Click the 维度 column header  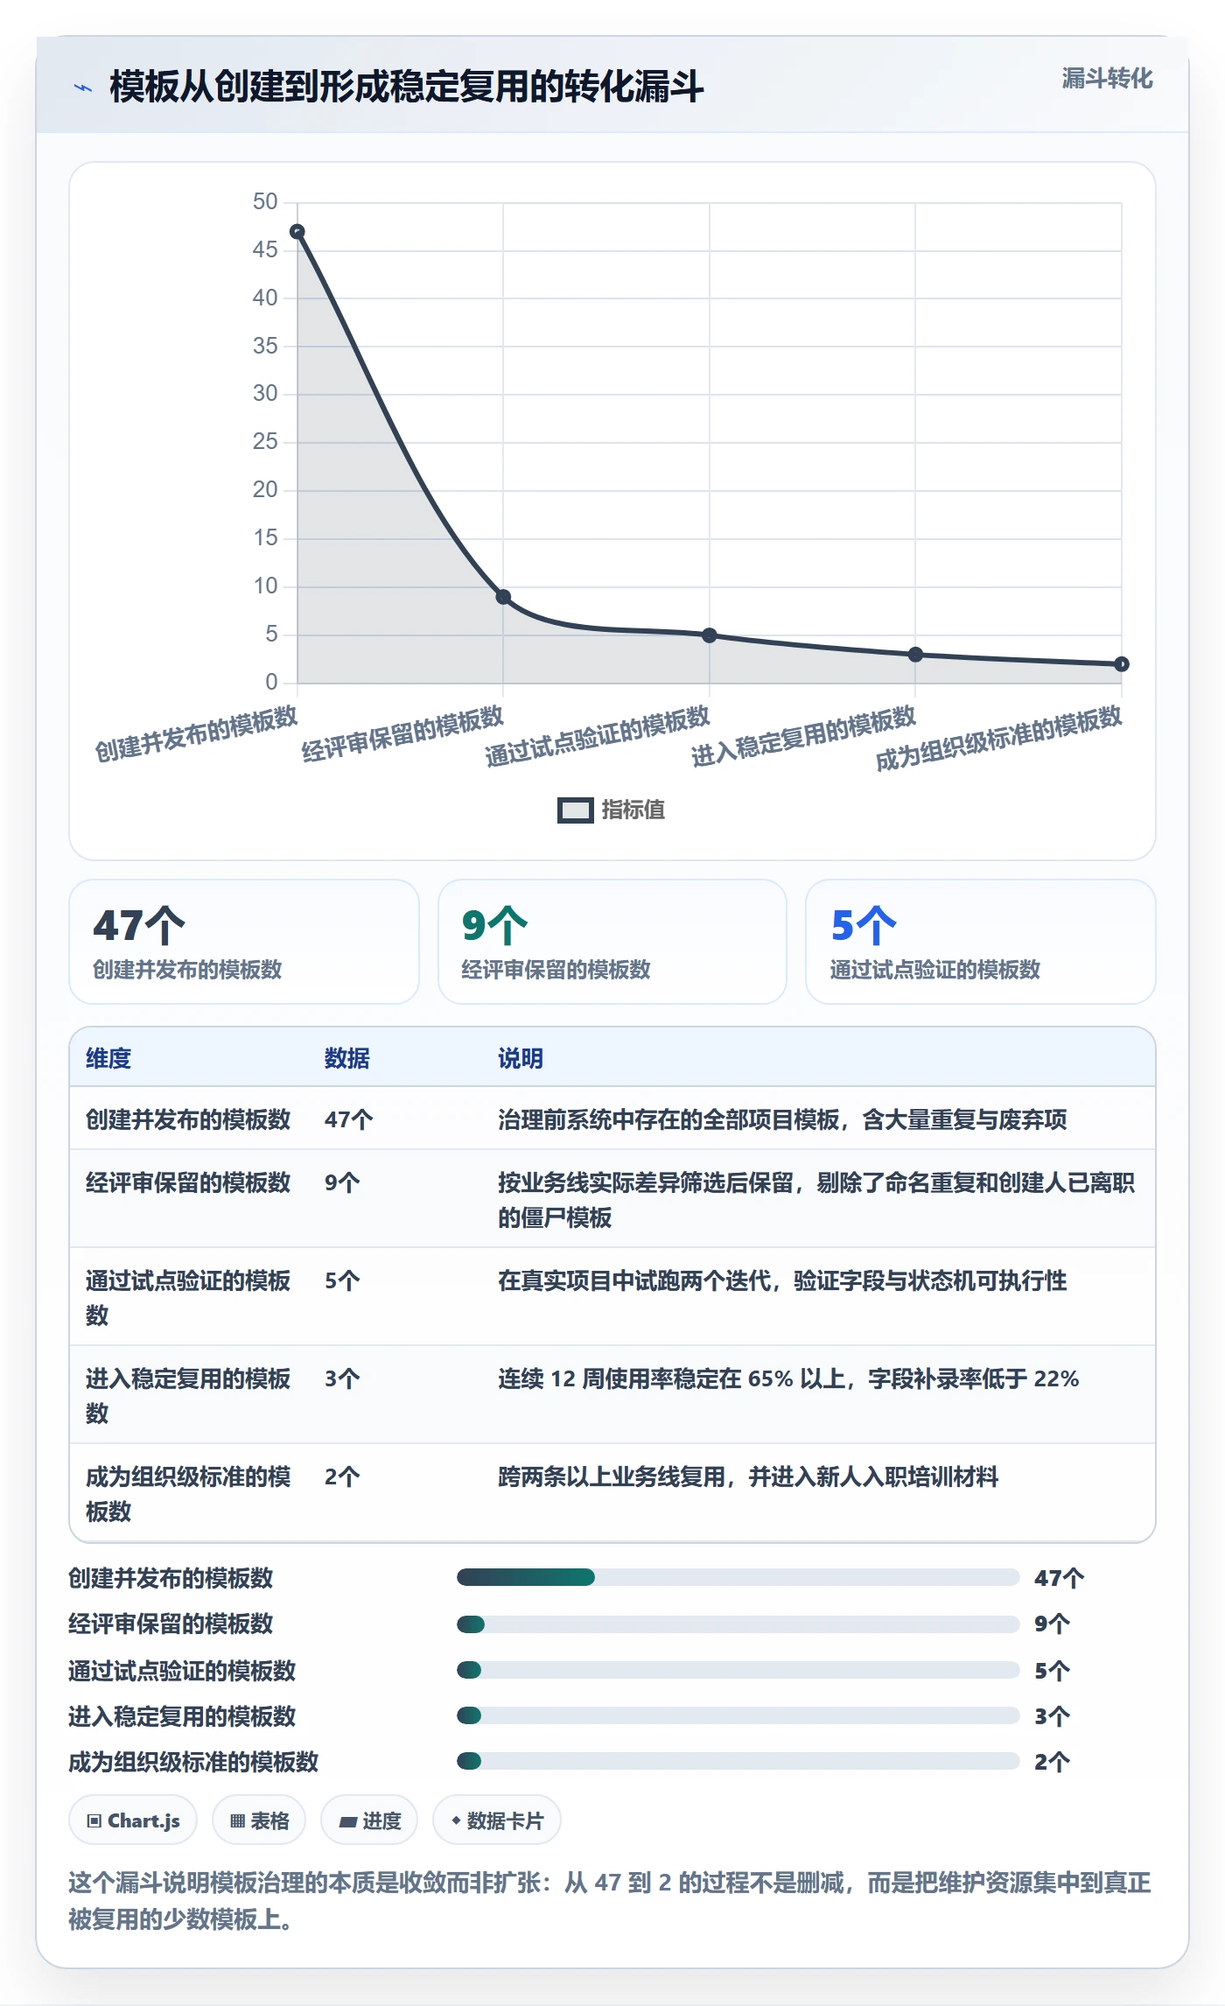tap(108, 1058)
